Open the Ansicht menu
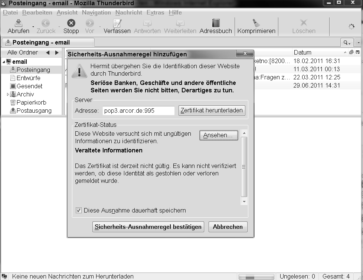 (x=67, y=13)
